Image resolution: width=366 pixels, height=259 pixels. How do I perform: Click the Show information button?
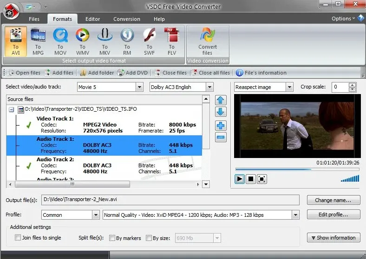click(333, 238)
